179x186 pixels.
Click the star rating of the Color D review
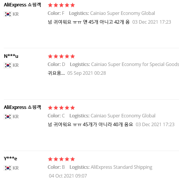coord(61,56)
